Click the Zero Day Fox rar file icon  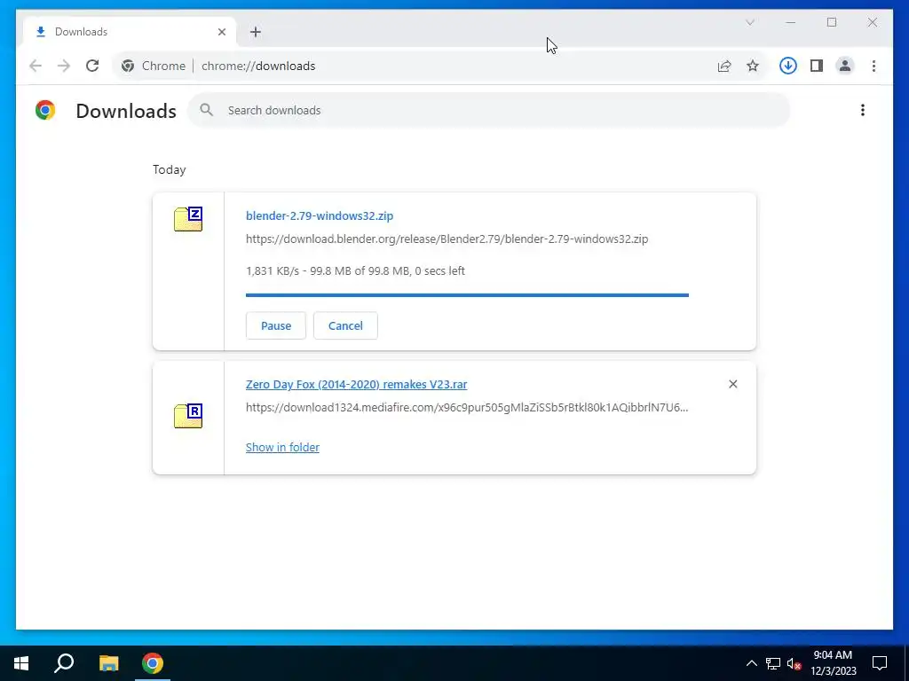(188, 416)
